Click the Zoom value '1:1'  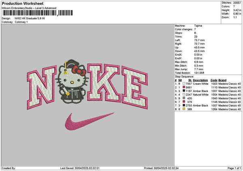point(235,17)
